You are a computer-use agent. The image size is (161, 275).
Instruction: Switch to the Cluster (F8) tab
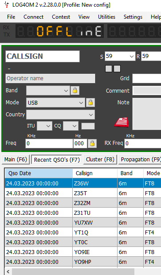(x=100, y=160)
